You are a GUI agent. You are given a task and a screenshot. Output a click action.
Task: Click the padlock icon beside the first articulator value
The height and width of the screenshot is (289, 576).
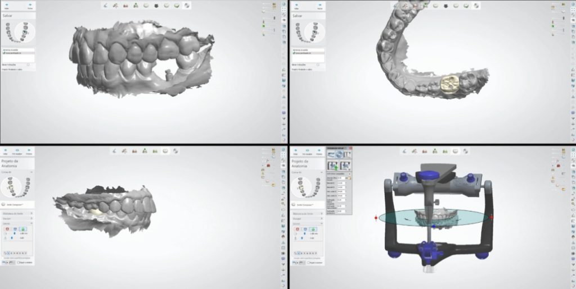(x=350, y=178)
